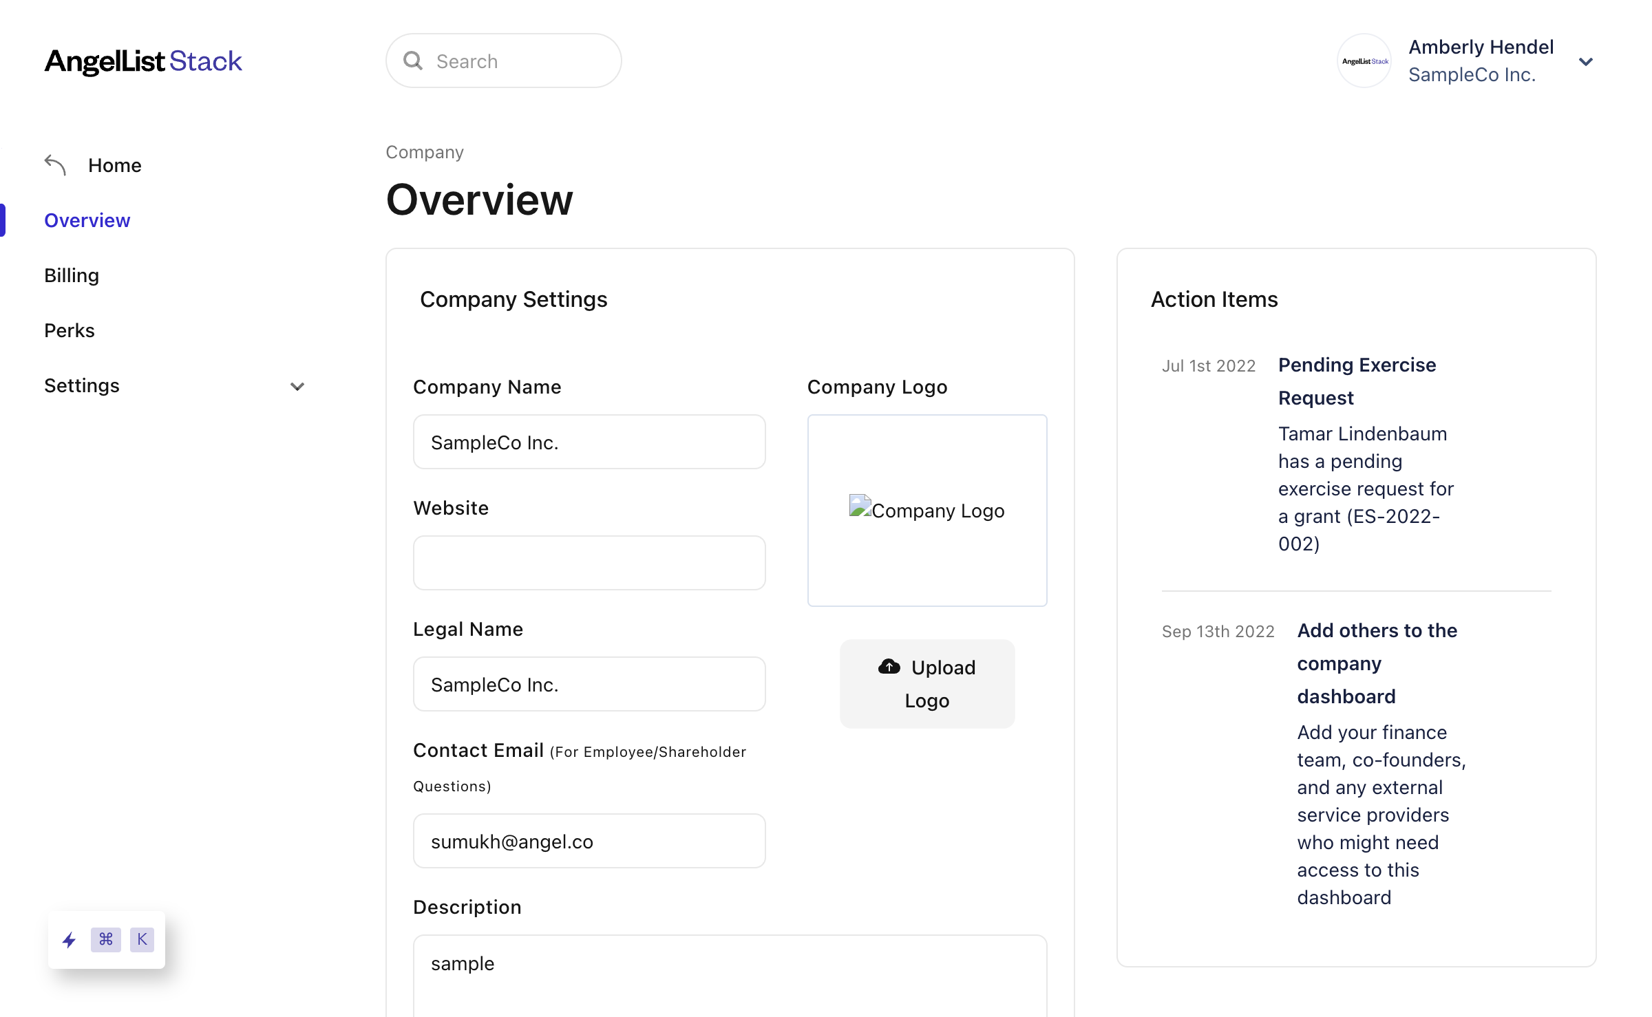Toggle visibility of Action Items panel
This screenshot has height=1017, width=1652.
(x=1214, y=299)
